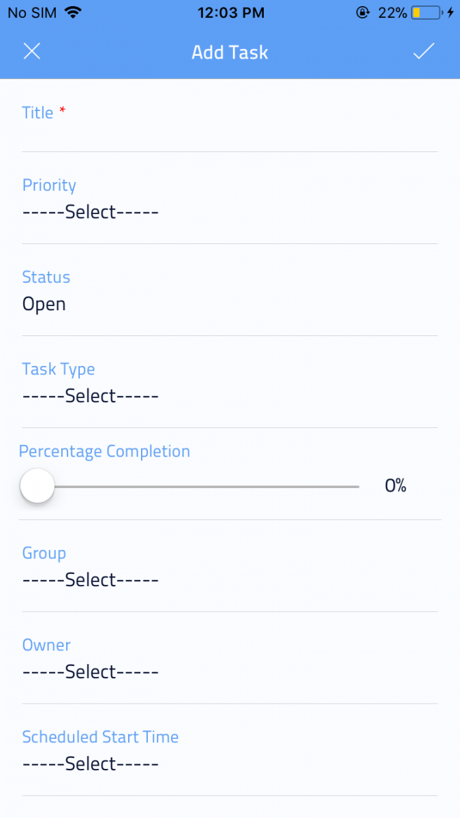The height and width of the screenshot is (818, 460).
Task: Tap the 12:03 PM clock in status bar
Action: pos(230,12)
